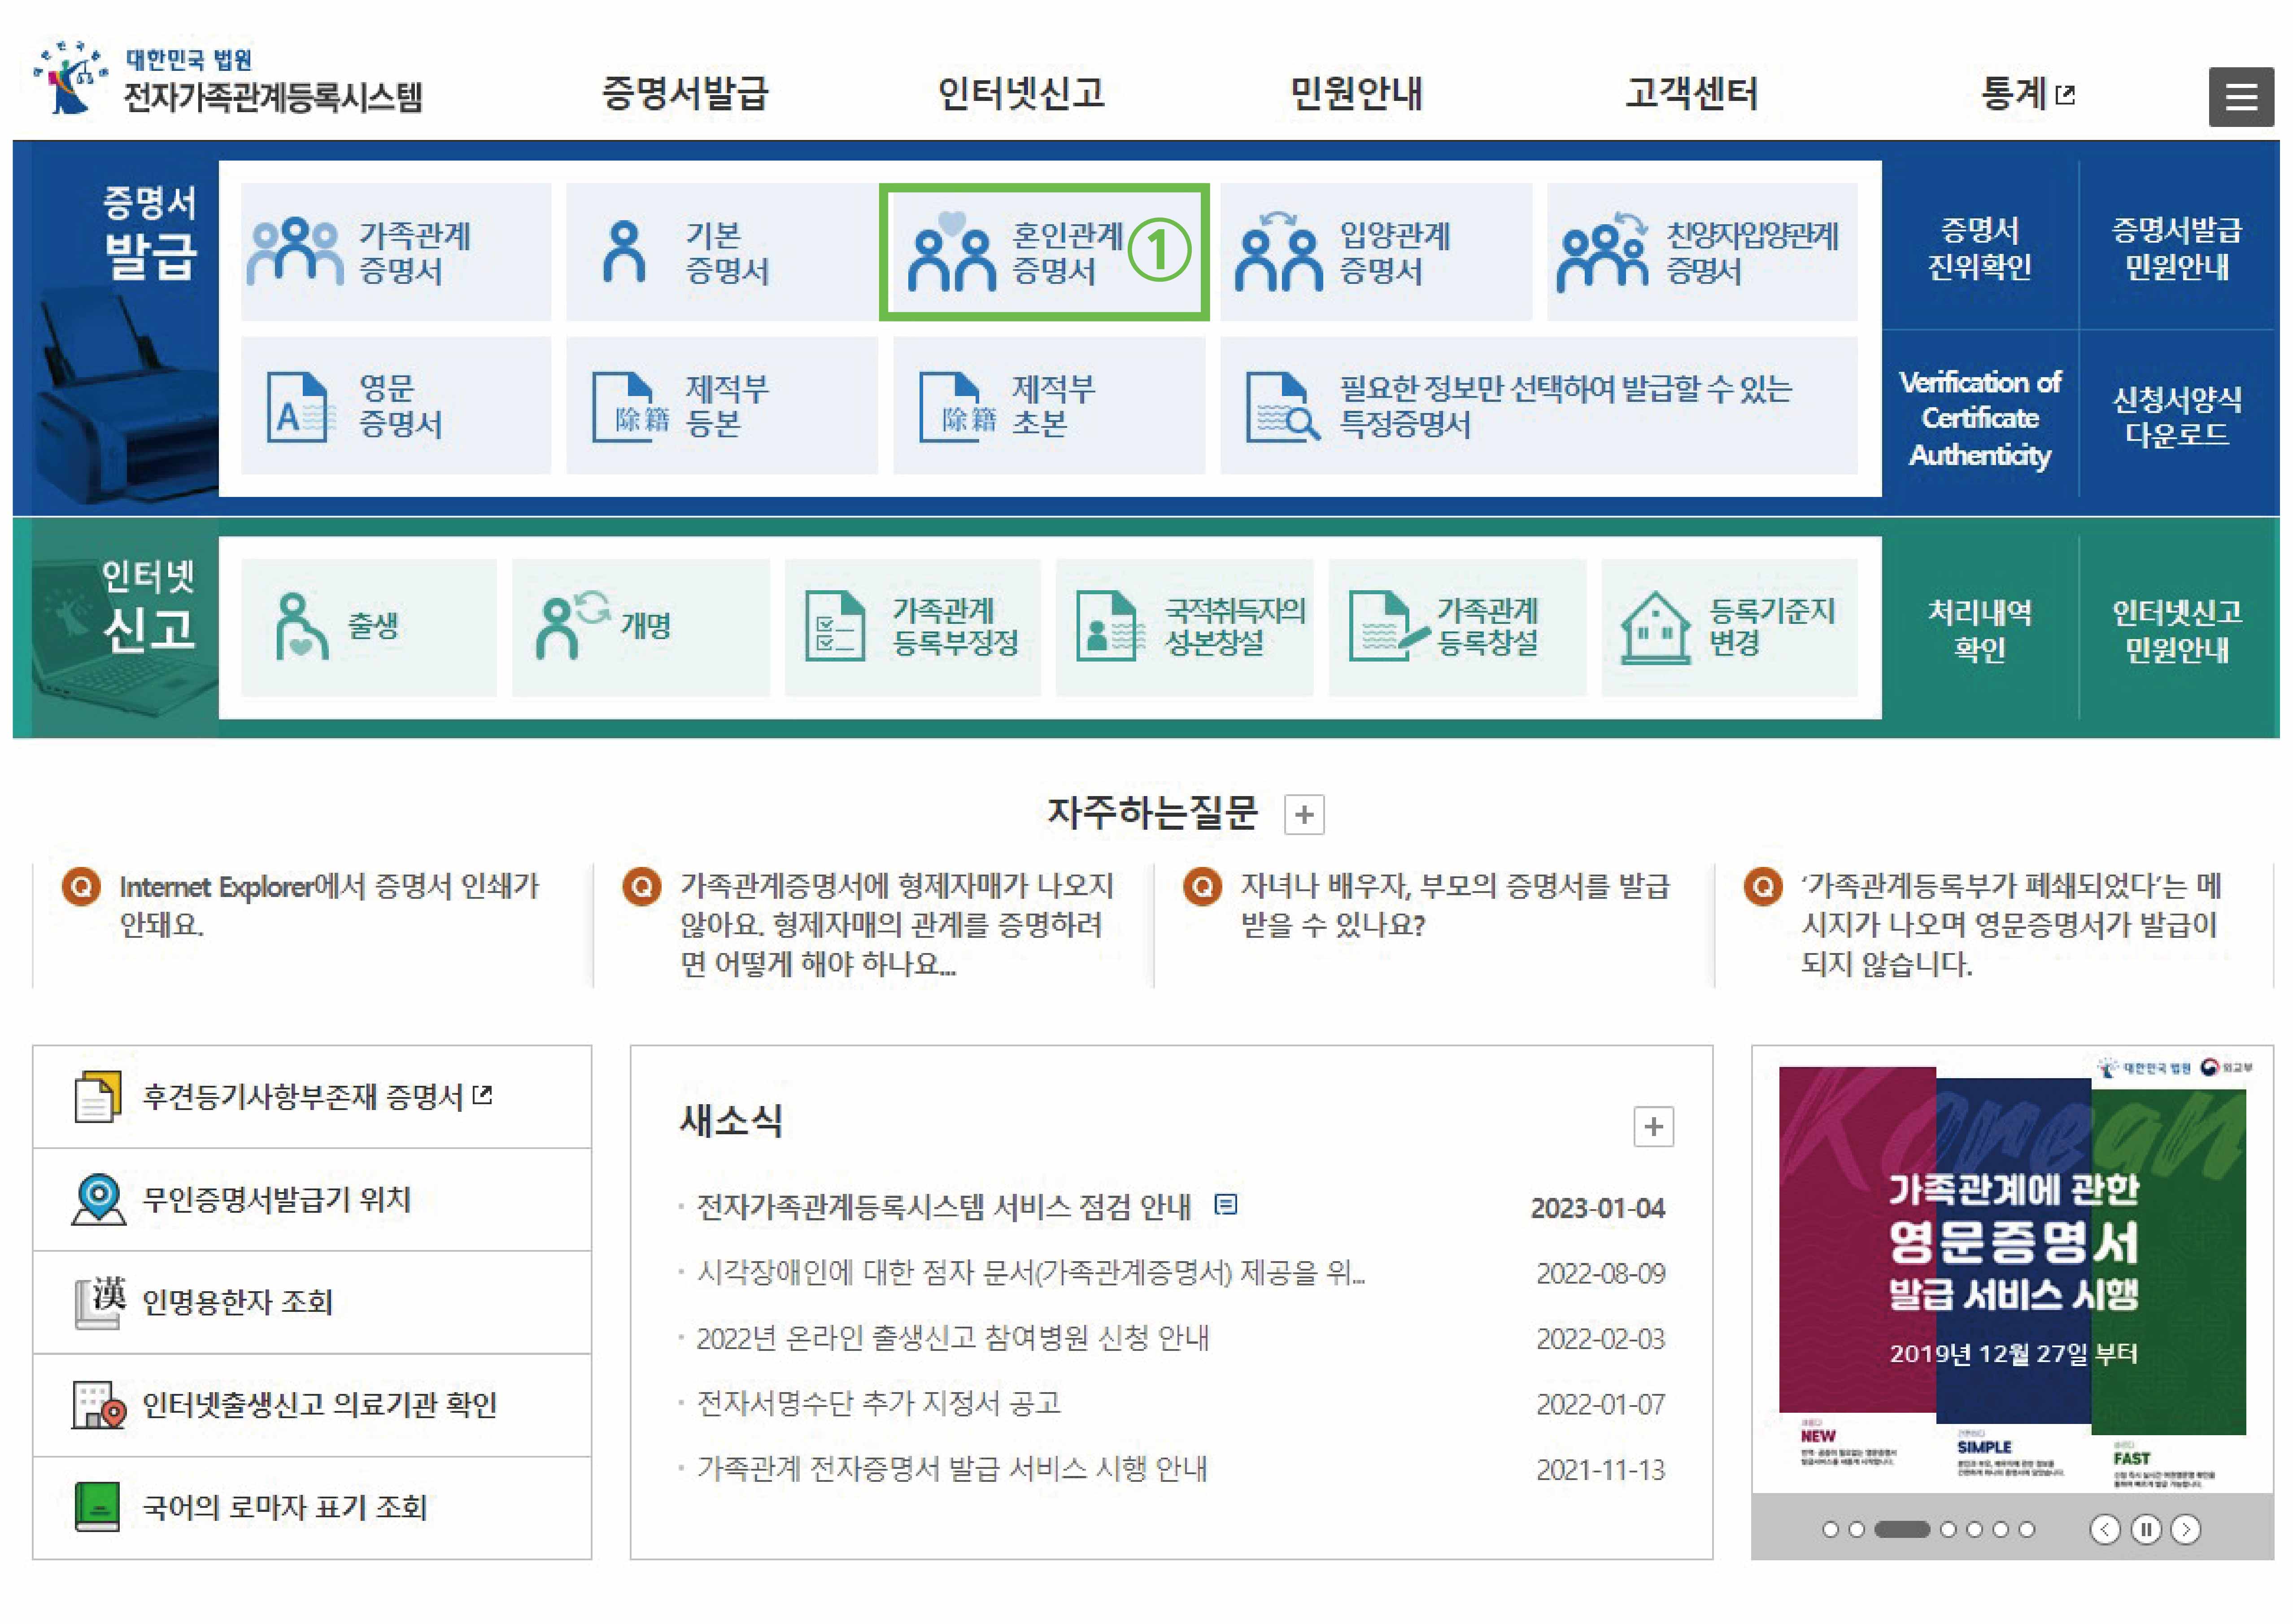The width and height of the screenshot is (2293, 1624).
Task: Open 가족관계 등록창설 tile
Action: point(1457,627)
